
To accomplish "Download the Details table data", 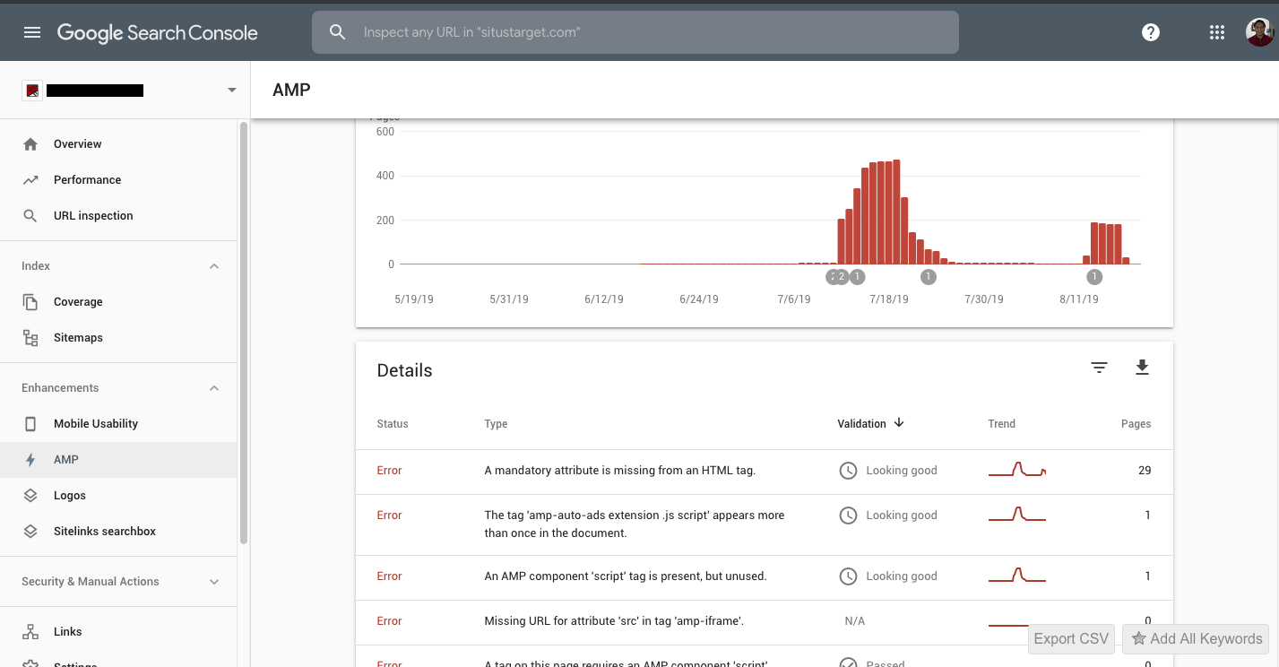I will (1142, 368).
